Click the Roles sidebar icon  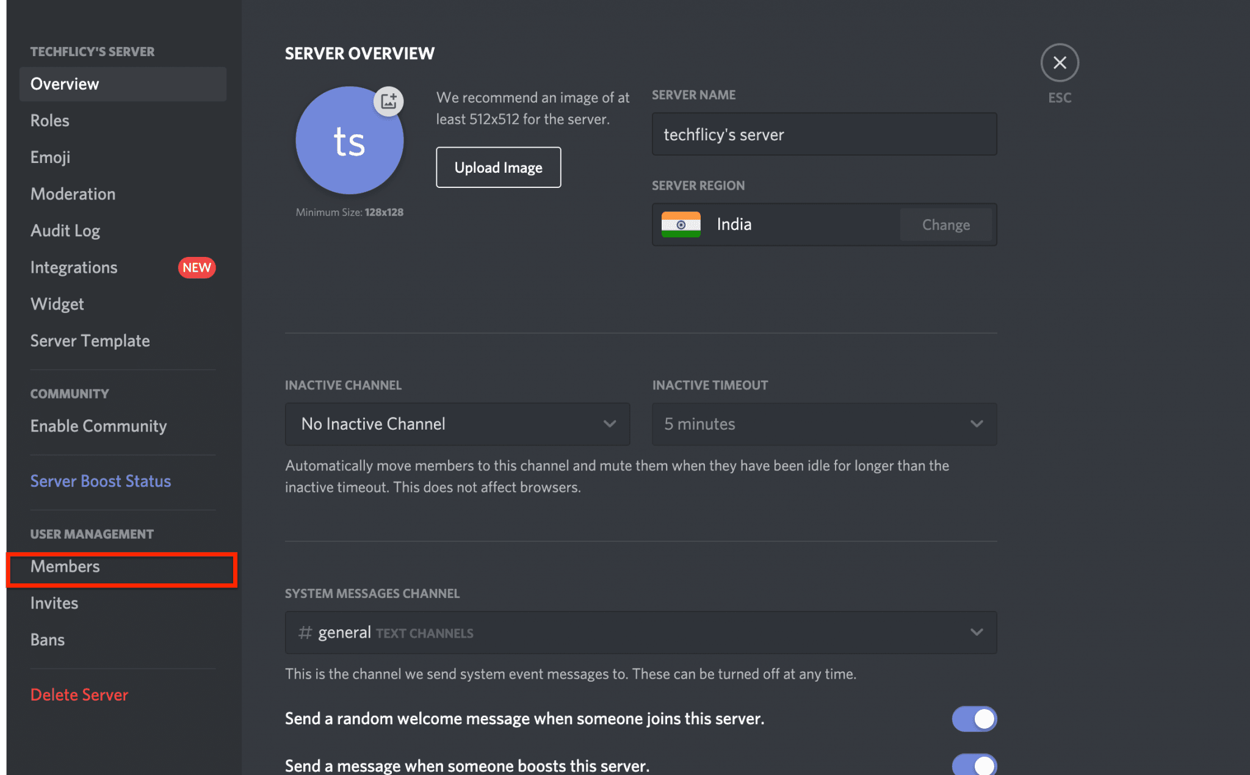[49, 120]
